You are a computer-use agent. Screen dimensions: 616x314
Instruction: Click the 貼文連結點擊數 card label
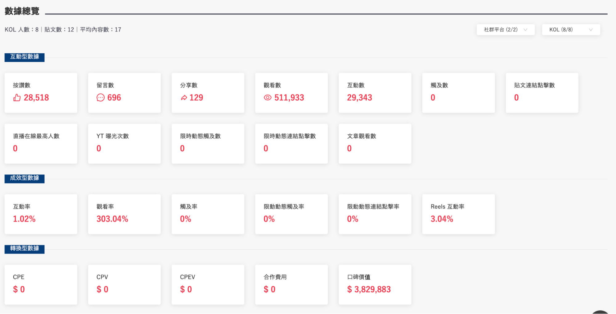(x=534, y=85)
